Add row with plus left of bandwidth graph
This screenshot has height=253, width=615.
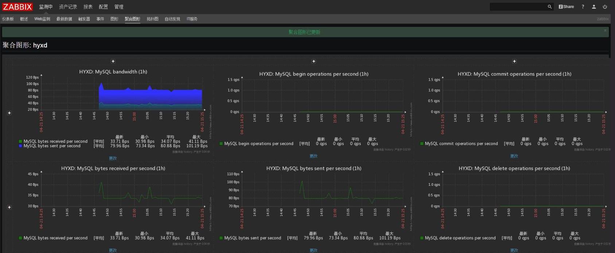pyautogui.click(x=9, y=113)
